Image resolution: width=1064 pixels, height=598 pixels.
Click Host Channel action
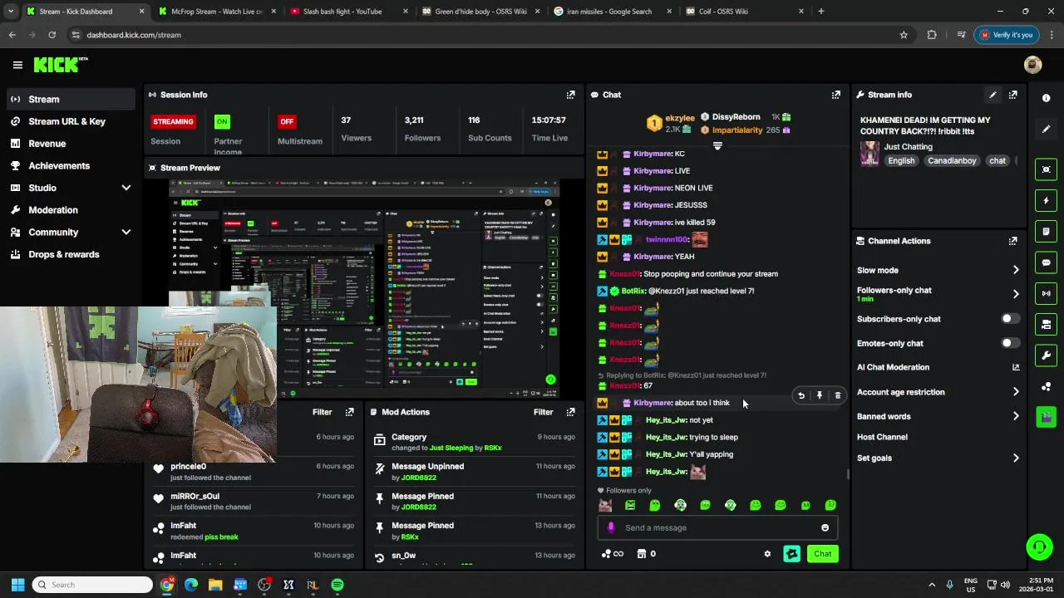(882, 437)
